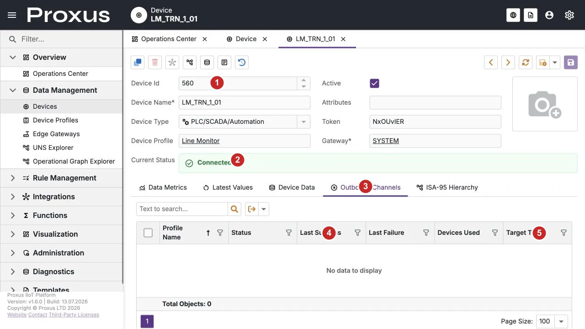Image resolution: width=585 pixels, height=329 pixels.
Task: Open Device Profiles in sidebar
Action: click(x=61, y=120)
